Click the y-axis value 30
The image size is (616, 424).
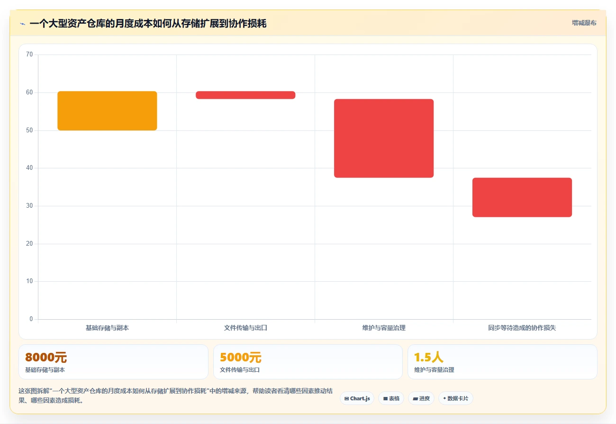tap(29, 206)
